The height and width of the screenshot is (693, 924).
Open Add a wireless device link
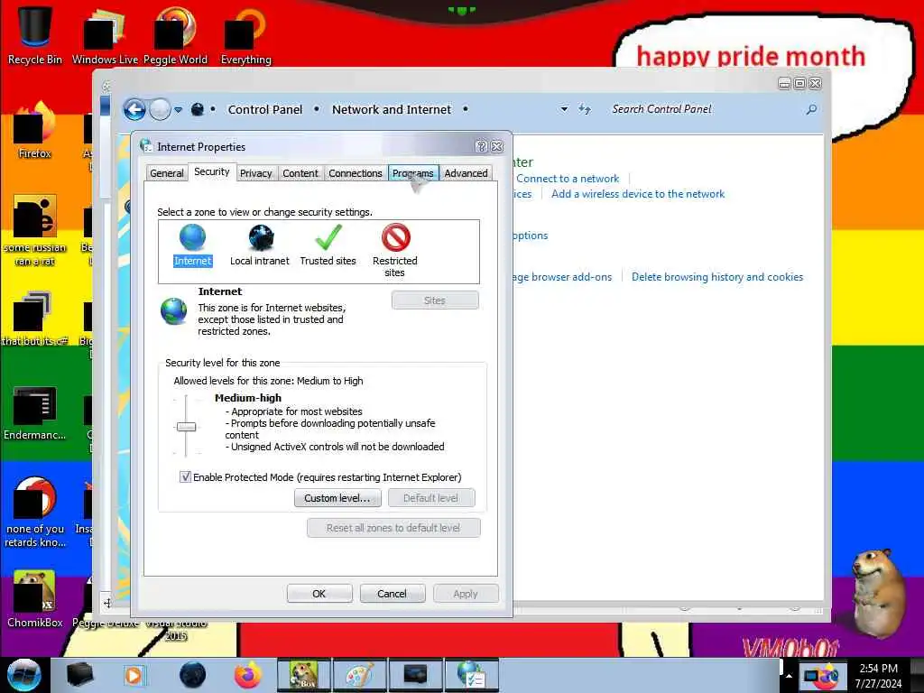[x=638, y=194]
